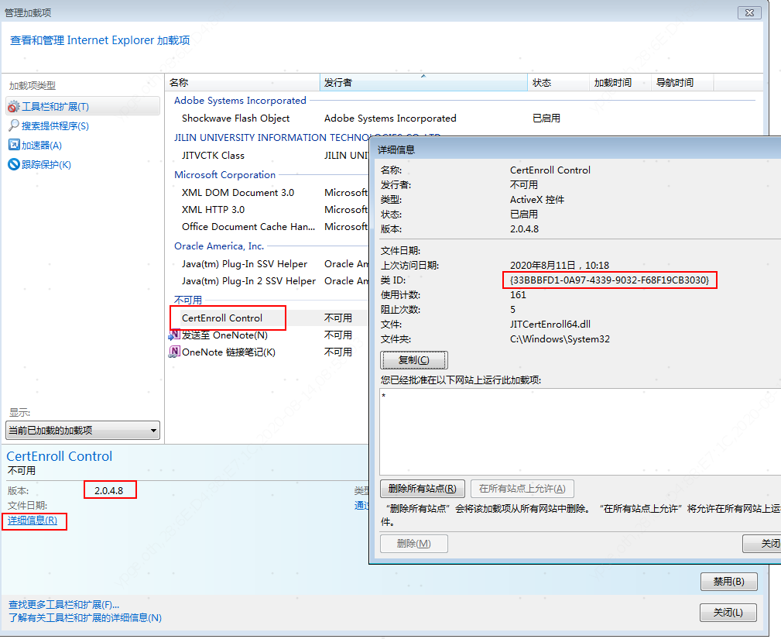Viewport: 781px width, 639px height.
Task: Click the Oracle America, Inc. group header
Action: [x=219, y=246]
